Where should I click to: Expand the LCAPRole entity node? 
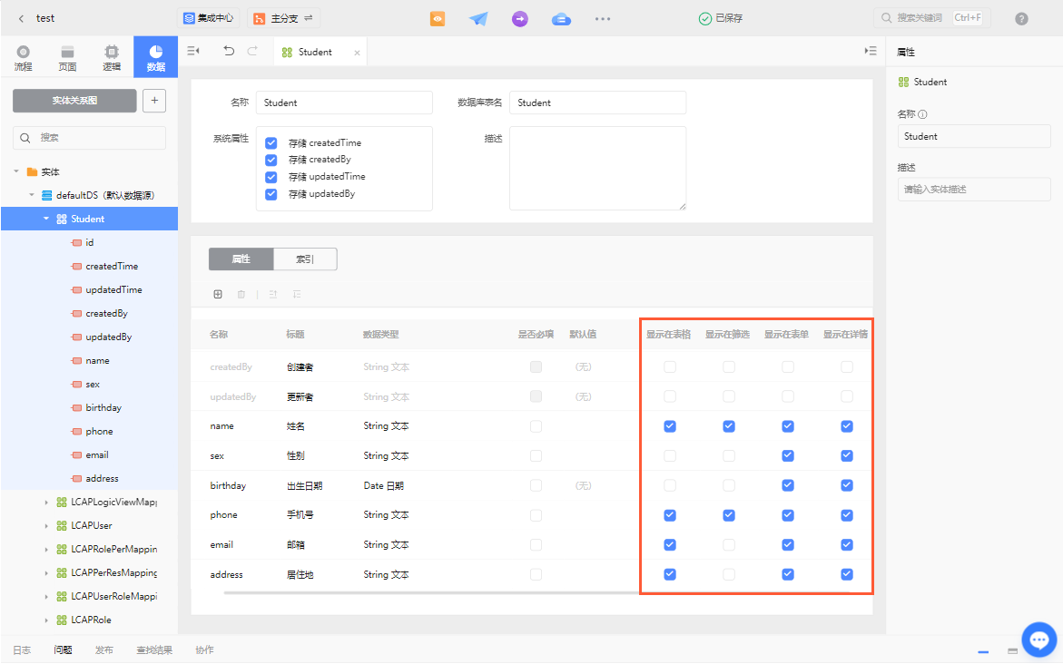pos(46,620)
